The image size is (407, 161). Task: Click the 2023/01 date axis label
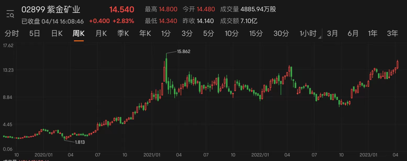click(x=369, y=154)
